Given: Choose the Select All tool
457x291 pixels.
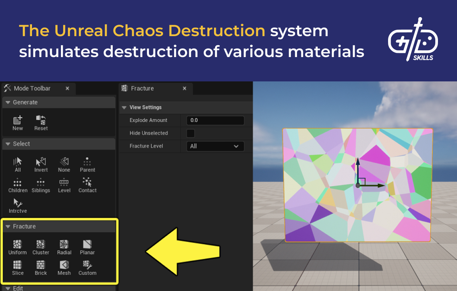Looking at the screenshot, I should (18, 165).
